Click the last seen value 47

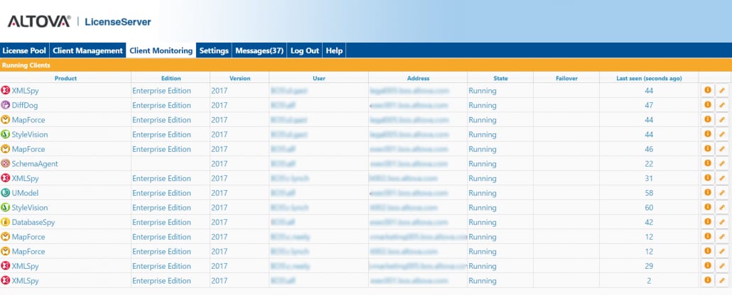[x=649, y=106]
